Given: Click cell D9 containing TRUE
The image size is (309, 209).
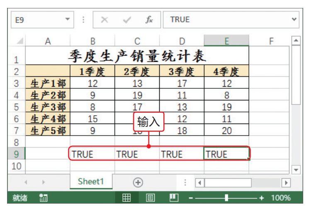Looking at the screenshot, I should coord(182,154).
